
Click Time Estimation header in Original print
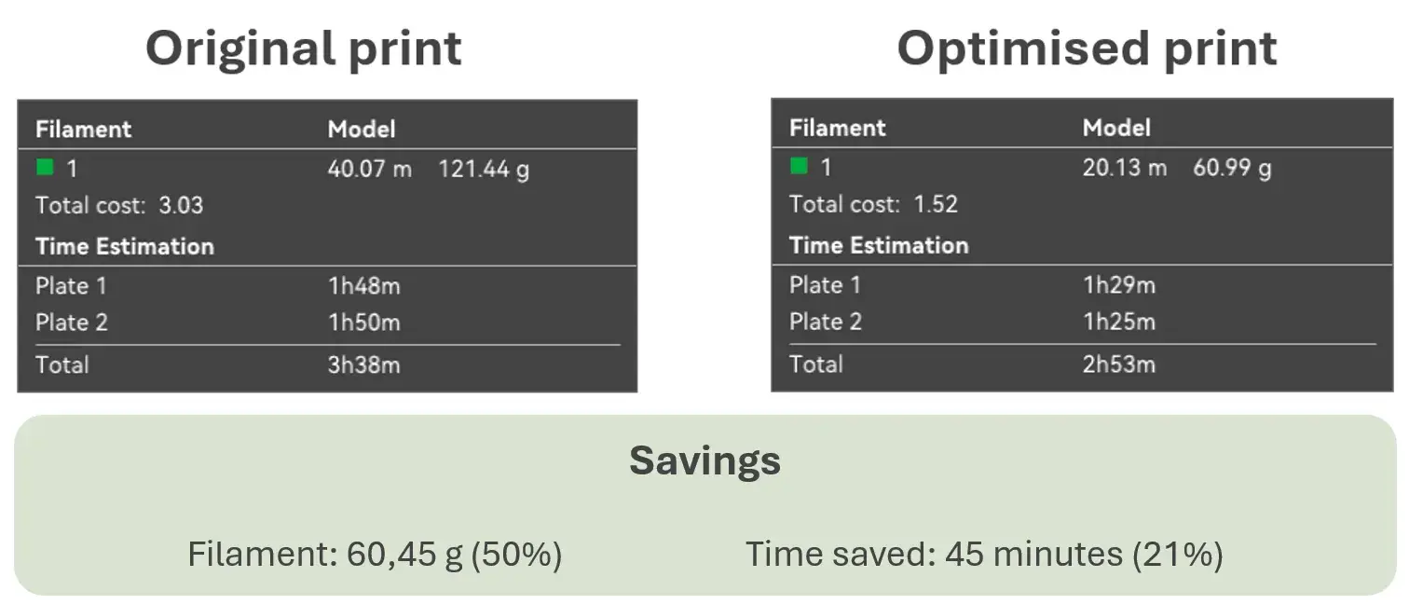(125, 246)
